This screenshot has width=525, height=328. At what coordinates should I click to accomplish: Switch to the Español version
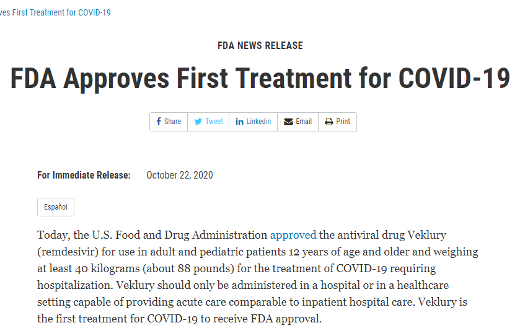(x=56, y=207)
